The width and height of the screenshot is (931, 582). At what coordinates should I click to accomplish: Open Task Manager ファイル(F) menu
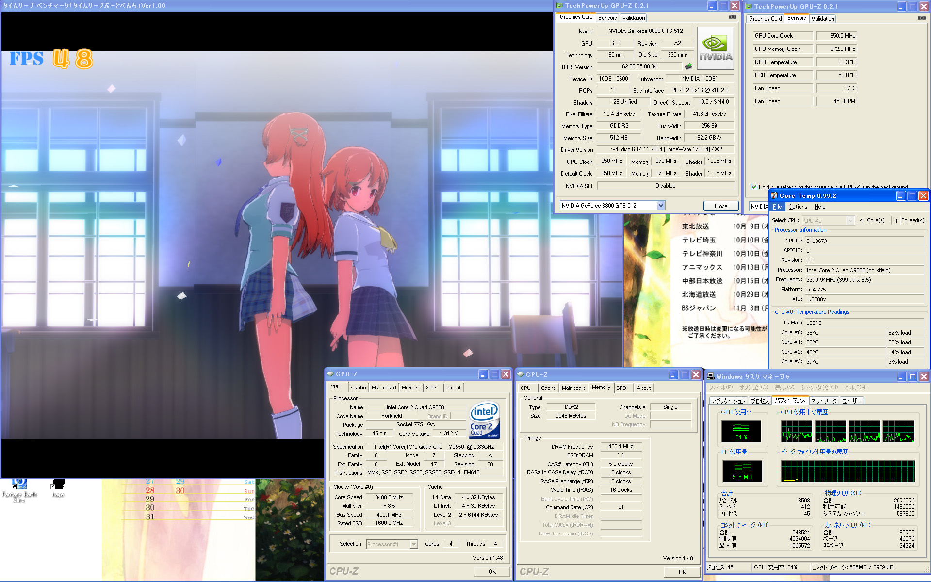(720, 388)
